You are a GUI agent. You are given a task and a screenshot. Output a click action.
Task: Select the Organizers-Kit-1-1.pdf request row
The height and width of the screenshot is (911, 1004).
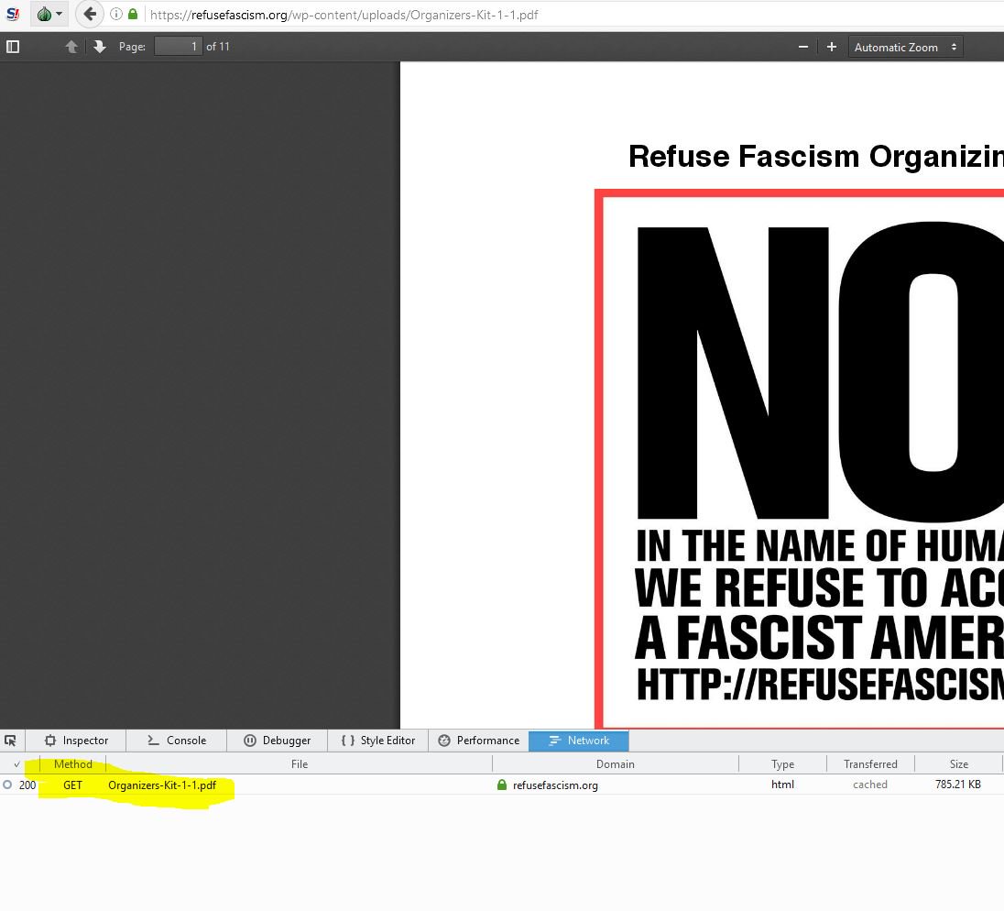(x=502, y=785)
